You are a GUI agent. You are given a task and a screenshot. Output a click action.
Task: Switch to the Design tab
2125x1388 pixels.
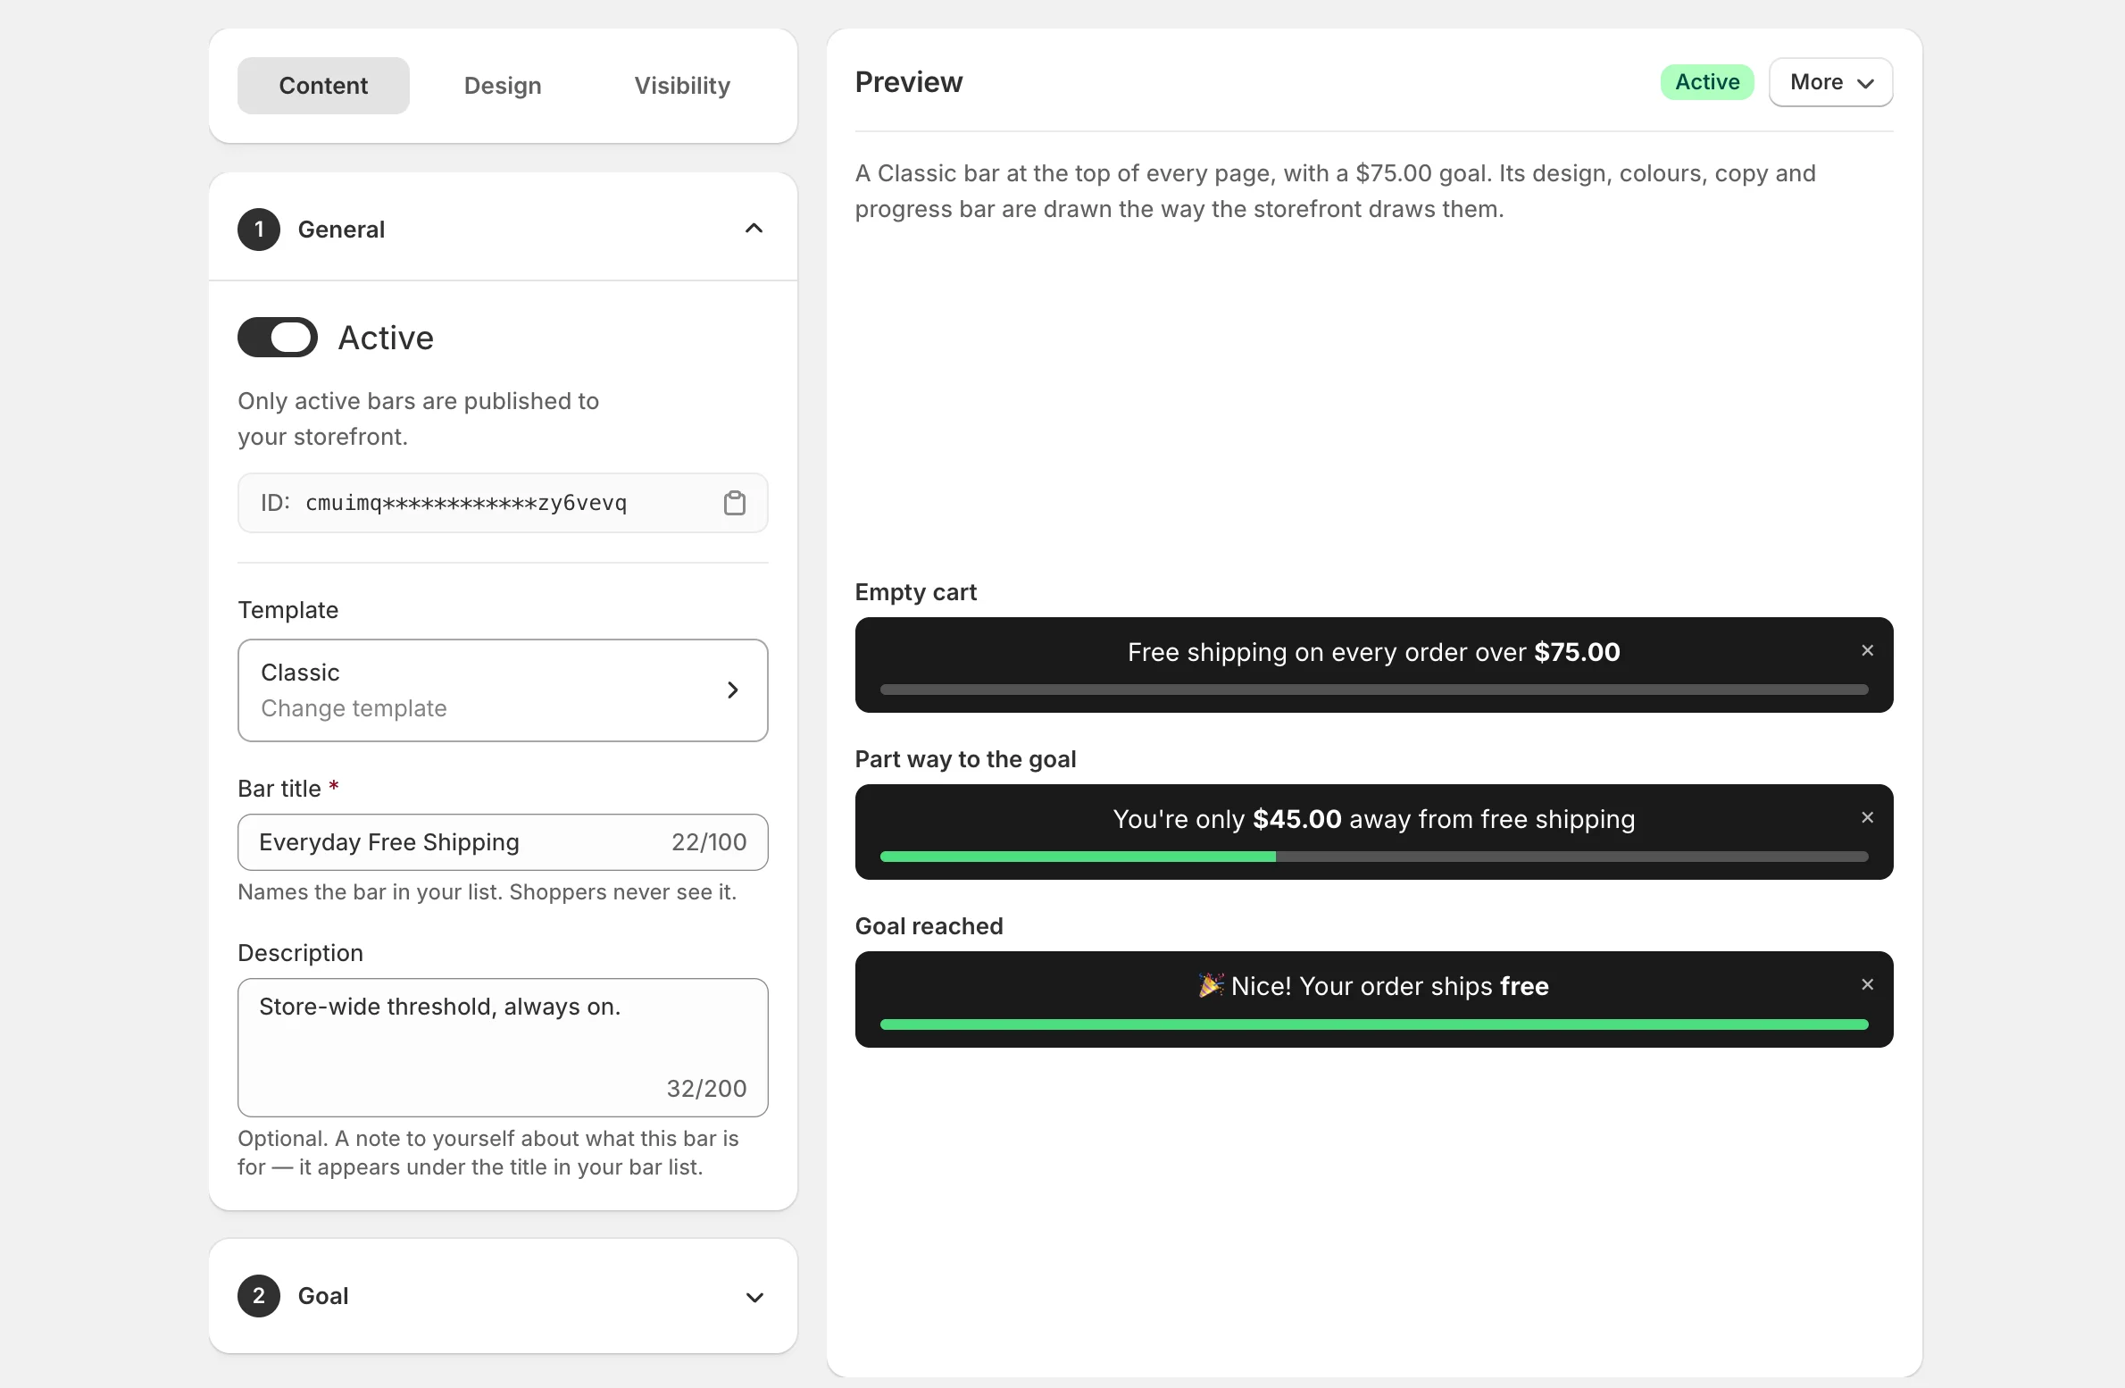click(x=503, y=86)
